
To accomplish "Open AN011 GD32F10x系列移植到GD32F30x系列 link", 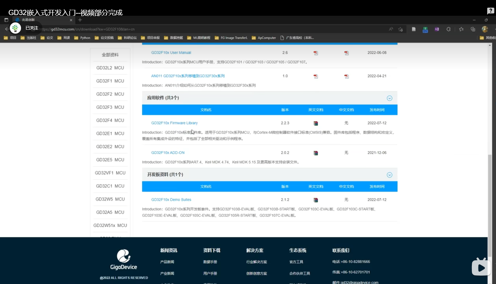I will pyautogui.click(x=188, y=76).
